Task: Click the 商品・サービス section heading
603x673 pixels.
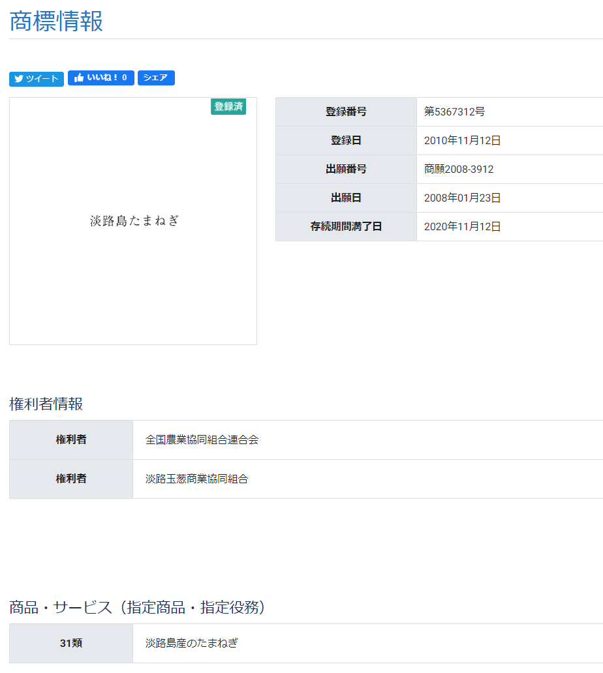Action: (137, 607)
